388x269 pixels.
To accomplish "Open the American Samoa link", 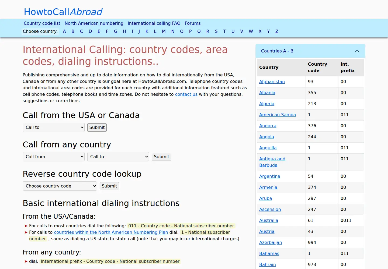I will pos(278,115).
